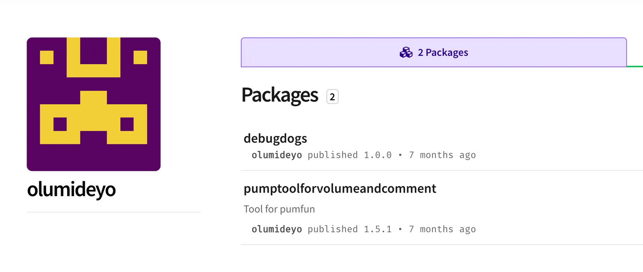Click the word published beside version 1.5.1
Image resolution: width=643 pixels, height=272 pixels.
(333, 229)
